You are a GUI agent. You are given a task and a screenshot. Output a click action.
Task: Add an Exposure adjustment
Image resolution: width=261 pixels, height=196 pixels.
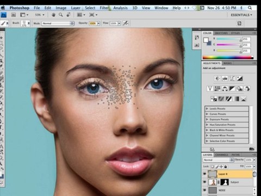point(240,78)
